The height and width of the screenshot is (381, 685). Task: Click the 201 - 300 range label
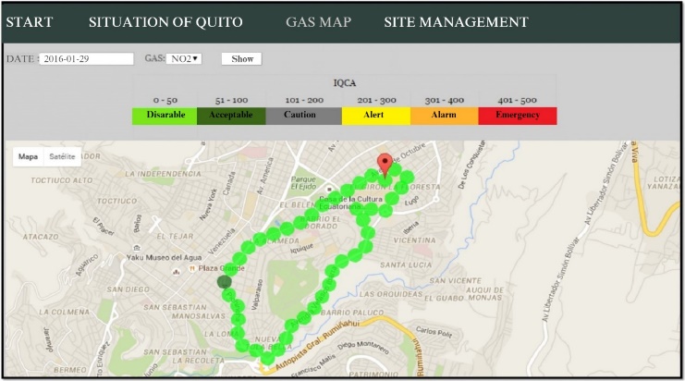[376, 100]
